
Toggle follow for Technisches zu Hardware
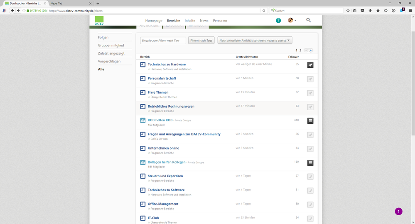[x=310, y=65]
